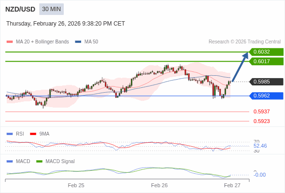Click the 30 MIN timeframe badge
This screenshot has height=193, width=285.
tap(51, 9)
